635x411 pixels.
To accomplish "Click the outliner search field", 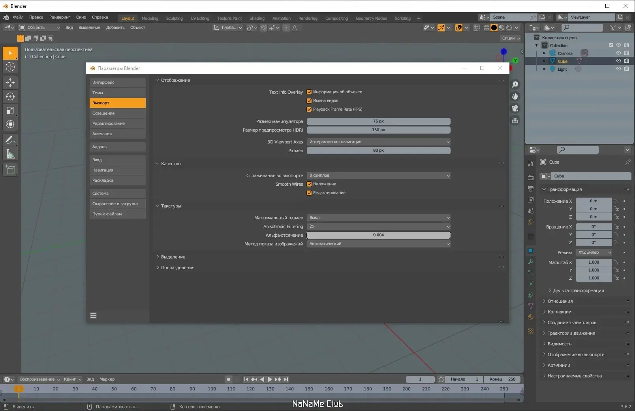I will point(582,28).
